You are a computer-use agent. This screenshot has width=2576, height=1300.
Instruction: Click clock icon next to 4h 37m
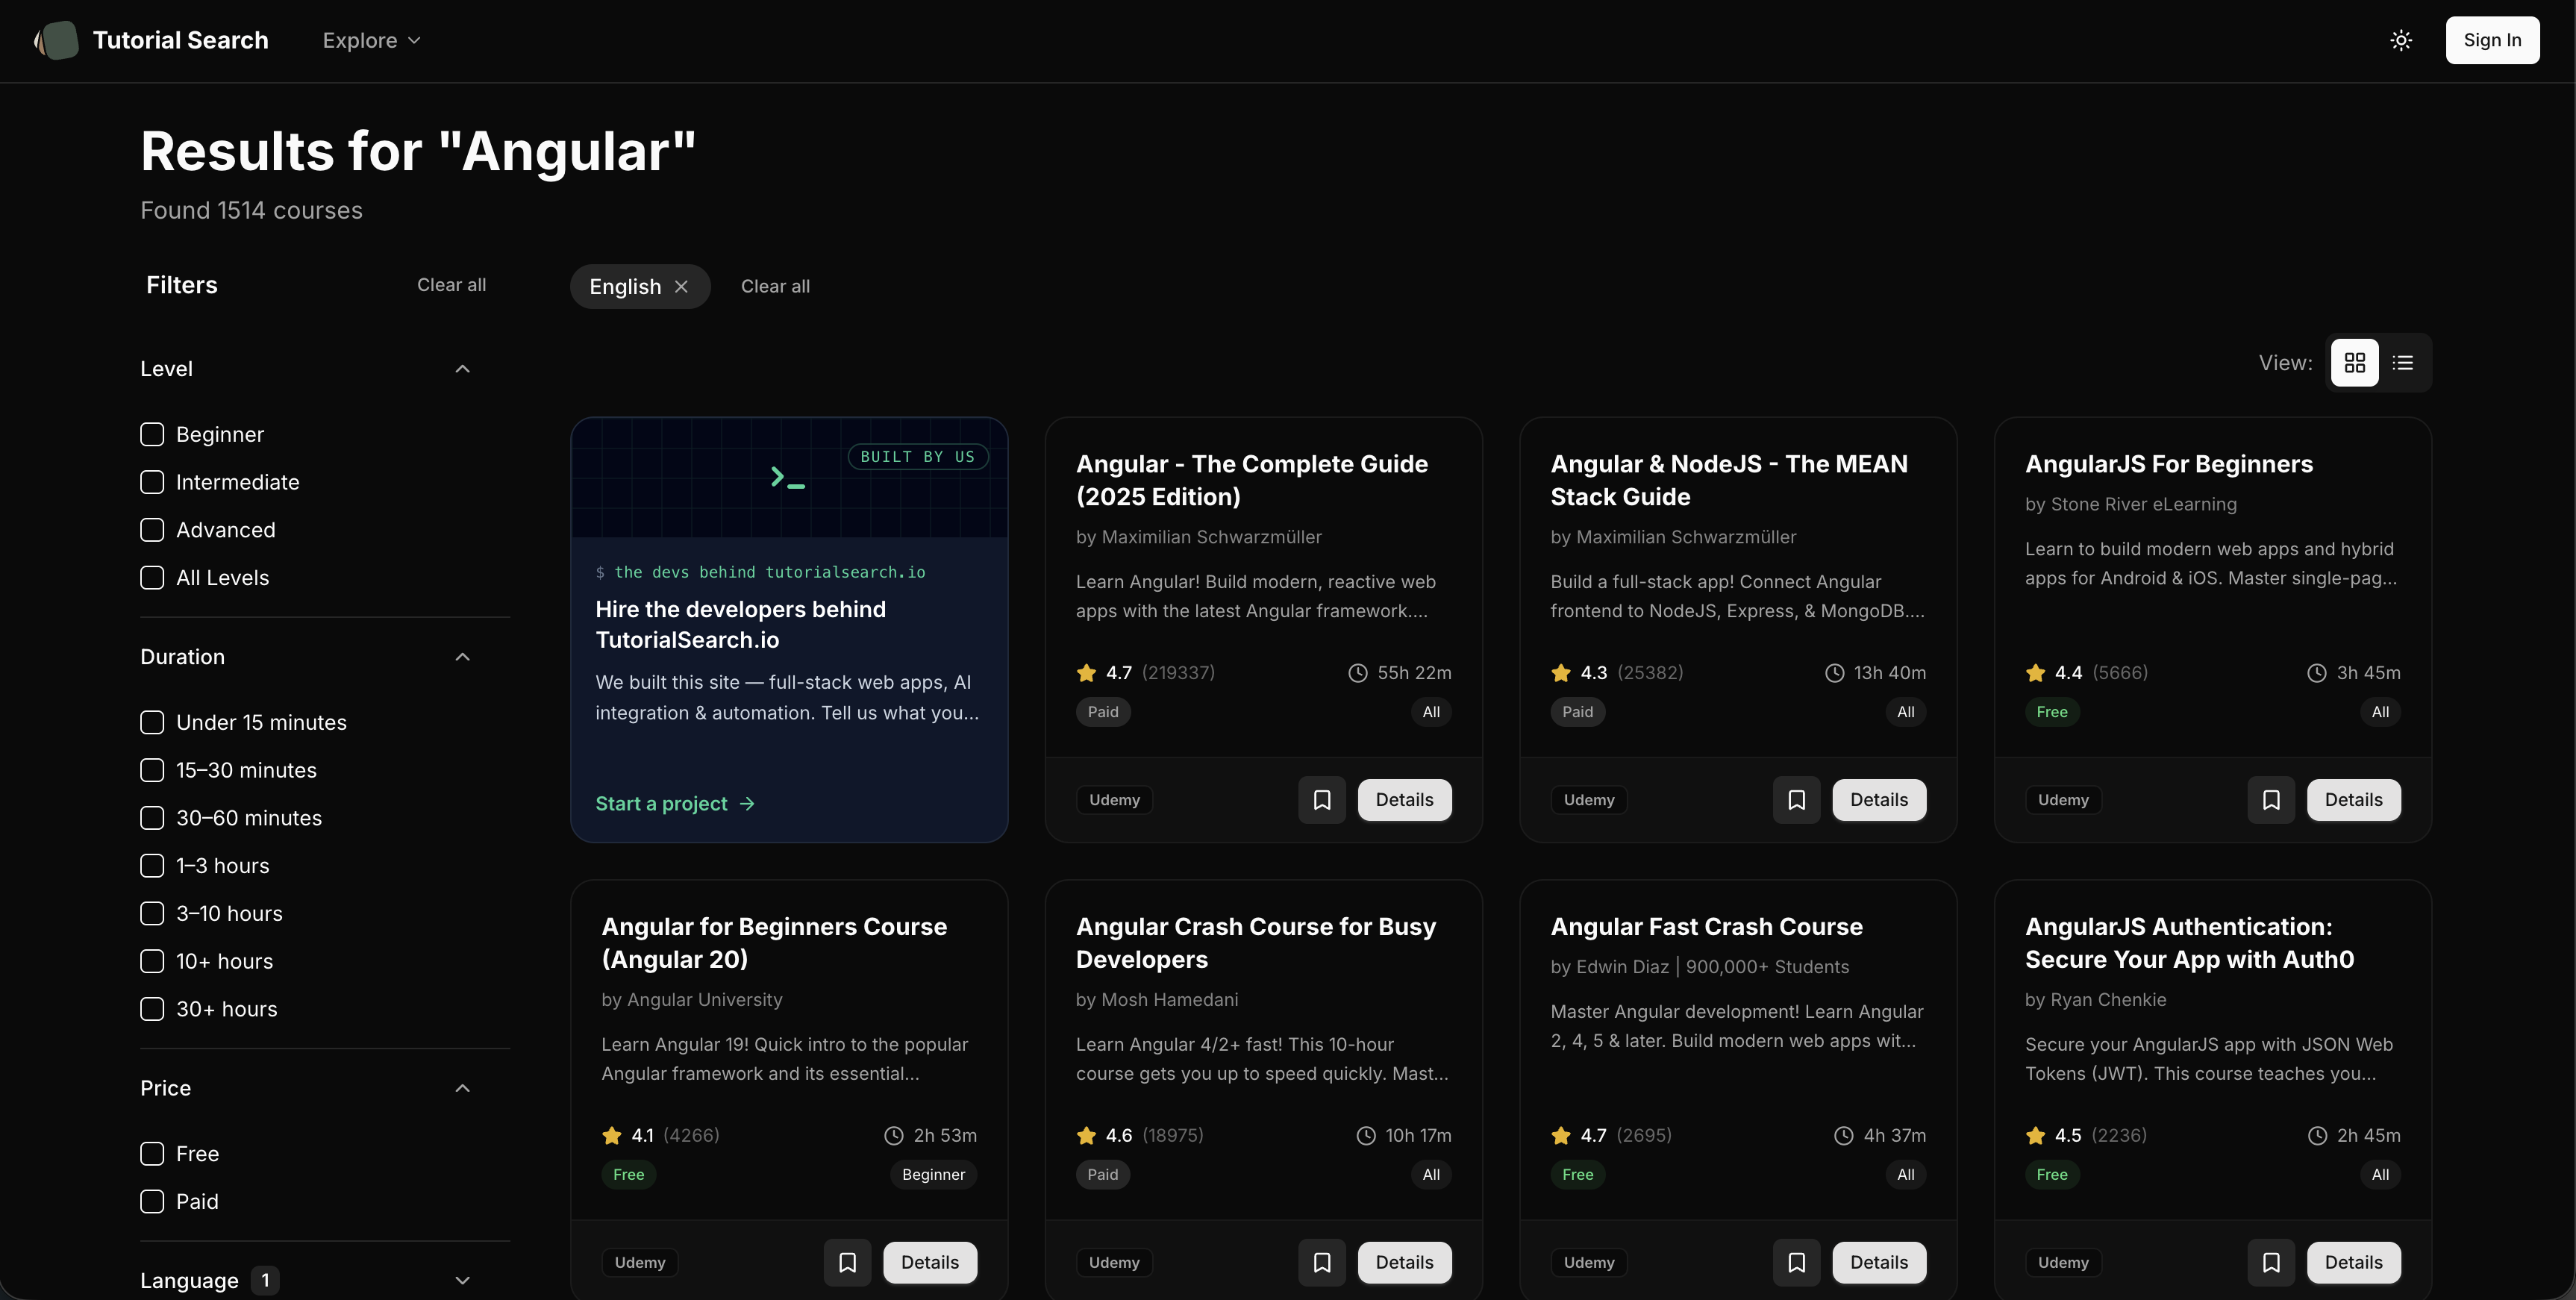[1843, 1136]
